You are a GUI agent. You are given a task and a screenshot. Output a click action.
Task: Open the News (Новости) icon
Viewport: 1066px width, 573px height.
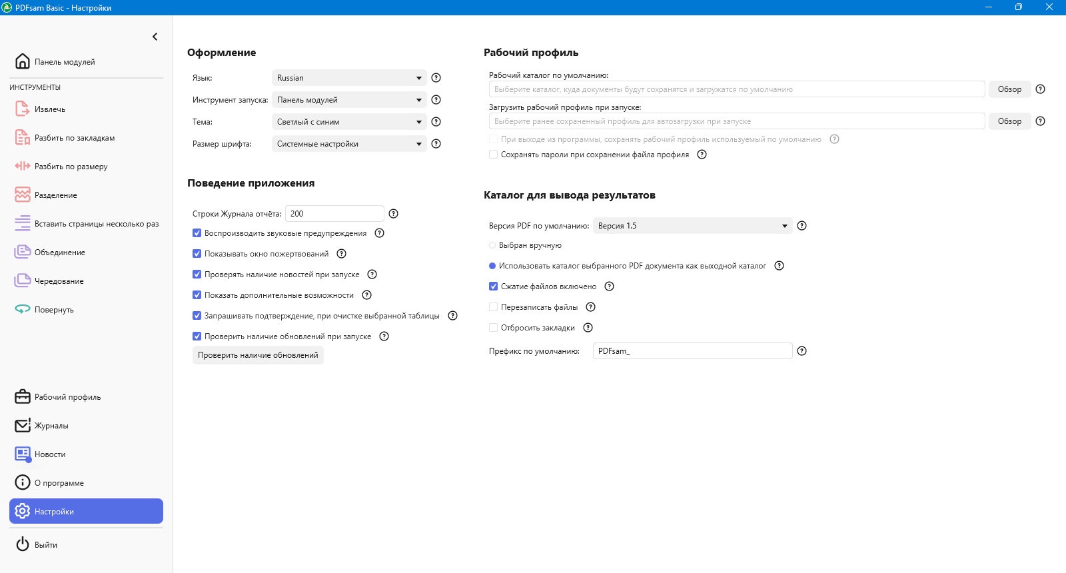click(x=22, y=454)
